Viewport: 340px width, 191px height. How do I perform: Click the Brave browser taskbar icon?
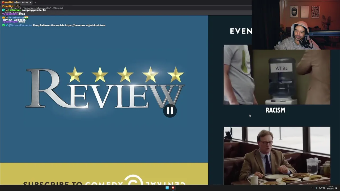coord(173,188)
